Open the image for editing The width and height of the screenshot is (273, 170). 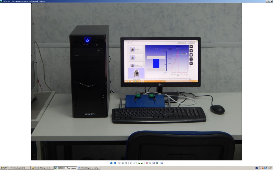point(157,163)
